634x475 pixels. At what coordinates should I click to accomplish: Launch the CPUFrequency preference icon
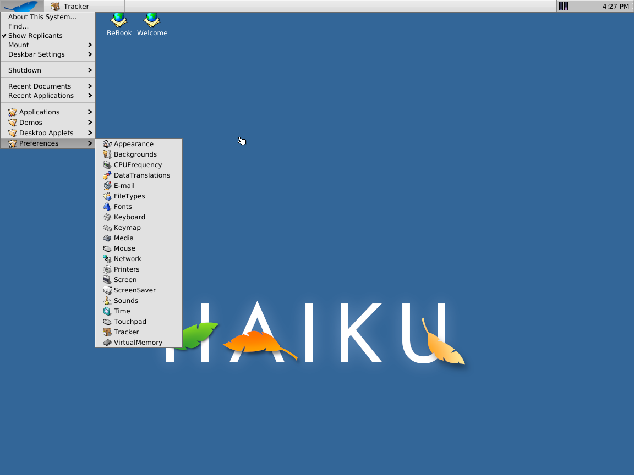107,165
